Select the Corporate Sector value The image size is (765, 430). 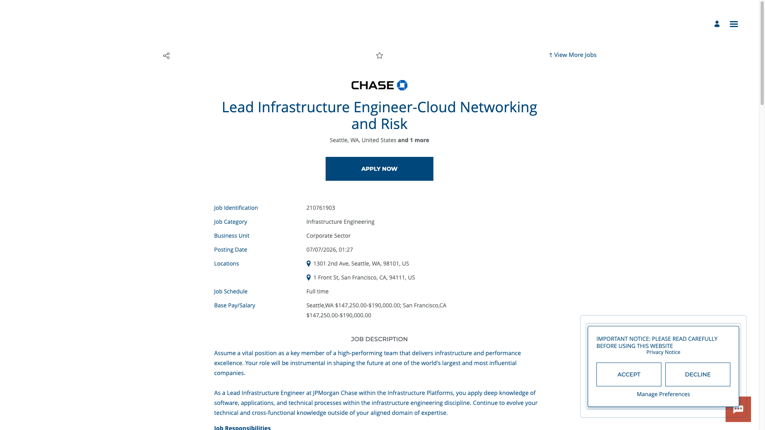328,236
